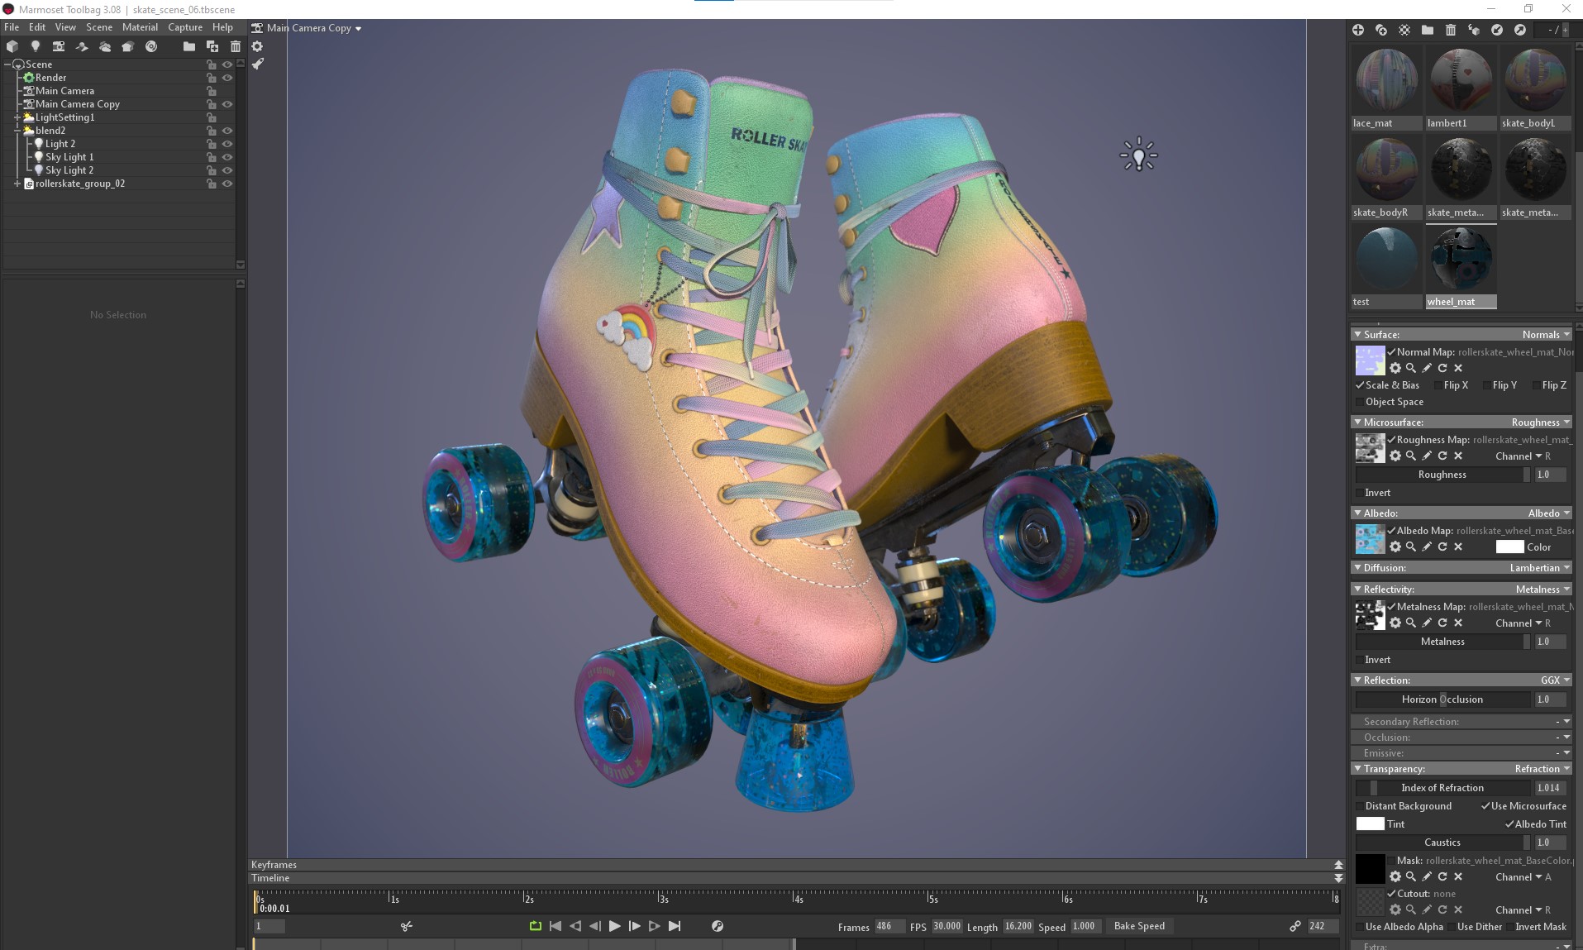
Task: Add a new camera to the scene
Action: 59,46
